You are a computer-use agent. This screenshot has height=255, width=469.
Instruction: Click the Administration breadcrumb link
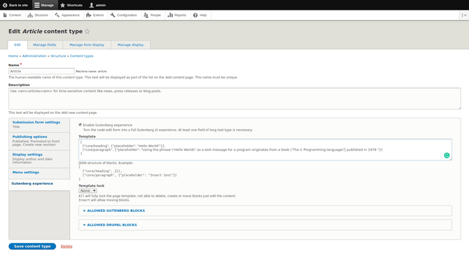point(35,56)
